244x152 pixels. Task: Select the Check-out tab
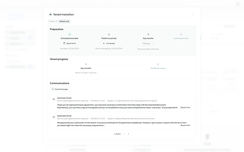64,21
